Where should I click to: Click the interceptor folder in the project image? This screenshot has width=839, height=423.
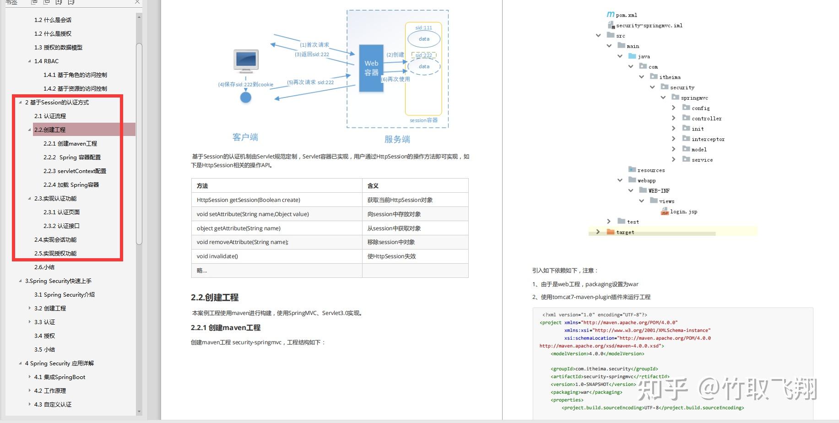click(x=704, y=139)
